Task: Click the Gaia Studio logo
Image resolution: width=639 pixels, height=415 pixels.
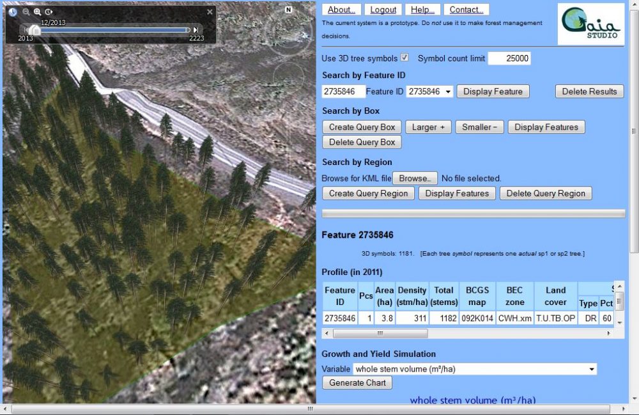Action: 590,24
